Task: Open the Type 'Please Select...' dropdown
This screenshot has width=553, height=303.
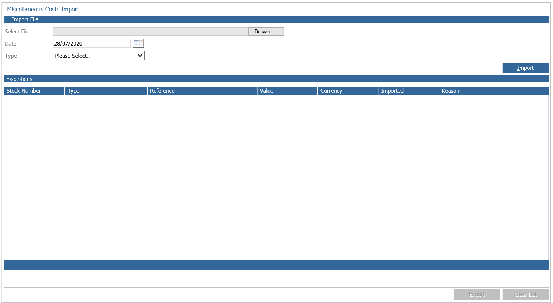Action: click(x=99, y=56)
